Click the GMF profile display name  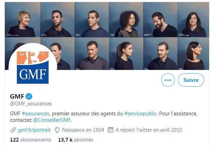pos(16,96)
